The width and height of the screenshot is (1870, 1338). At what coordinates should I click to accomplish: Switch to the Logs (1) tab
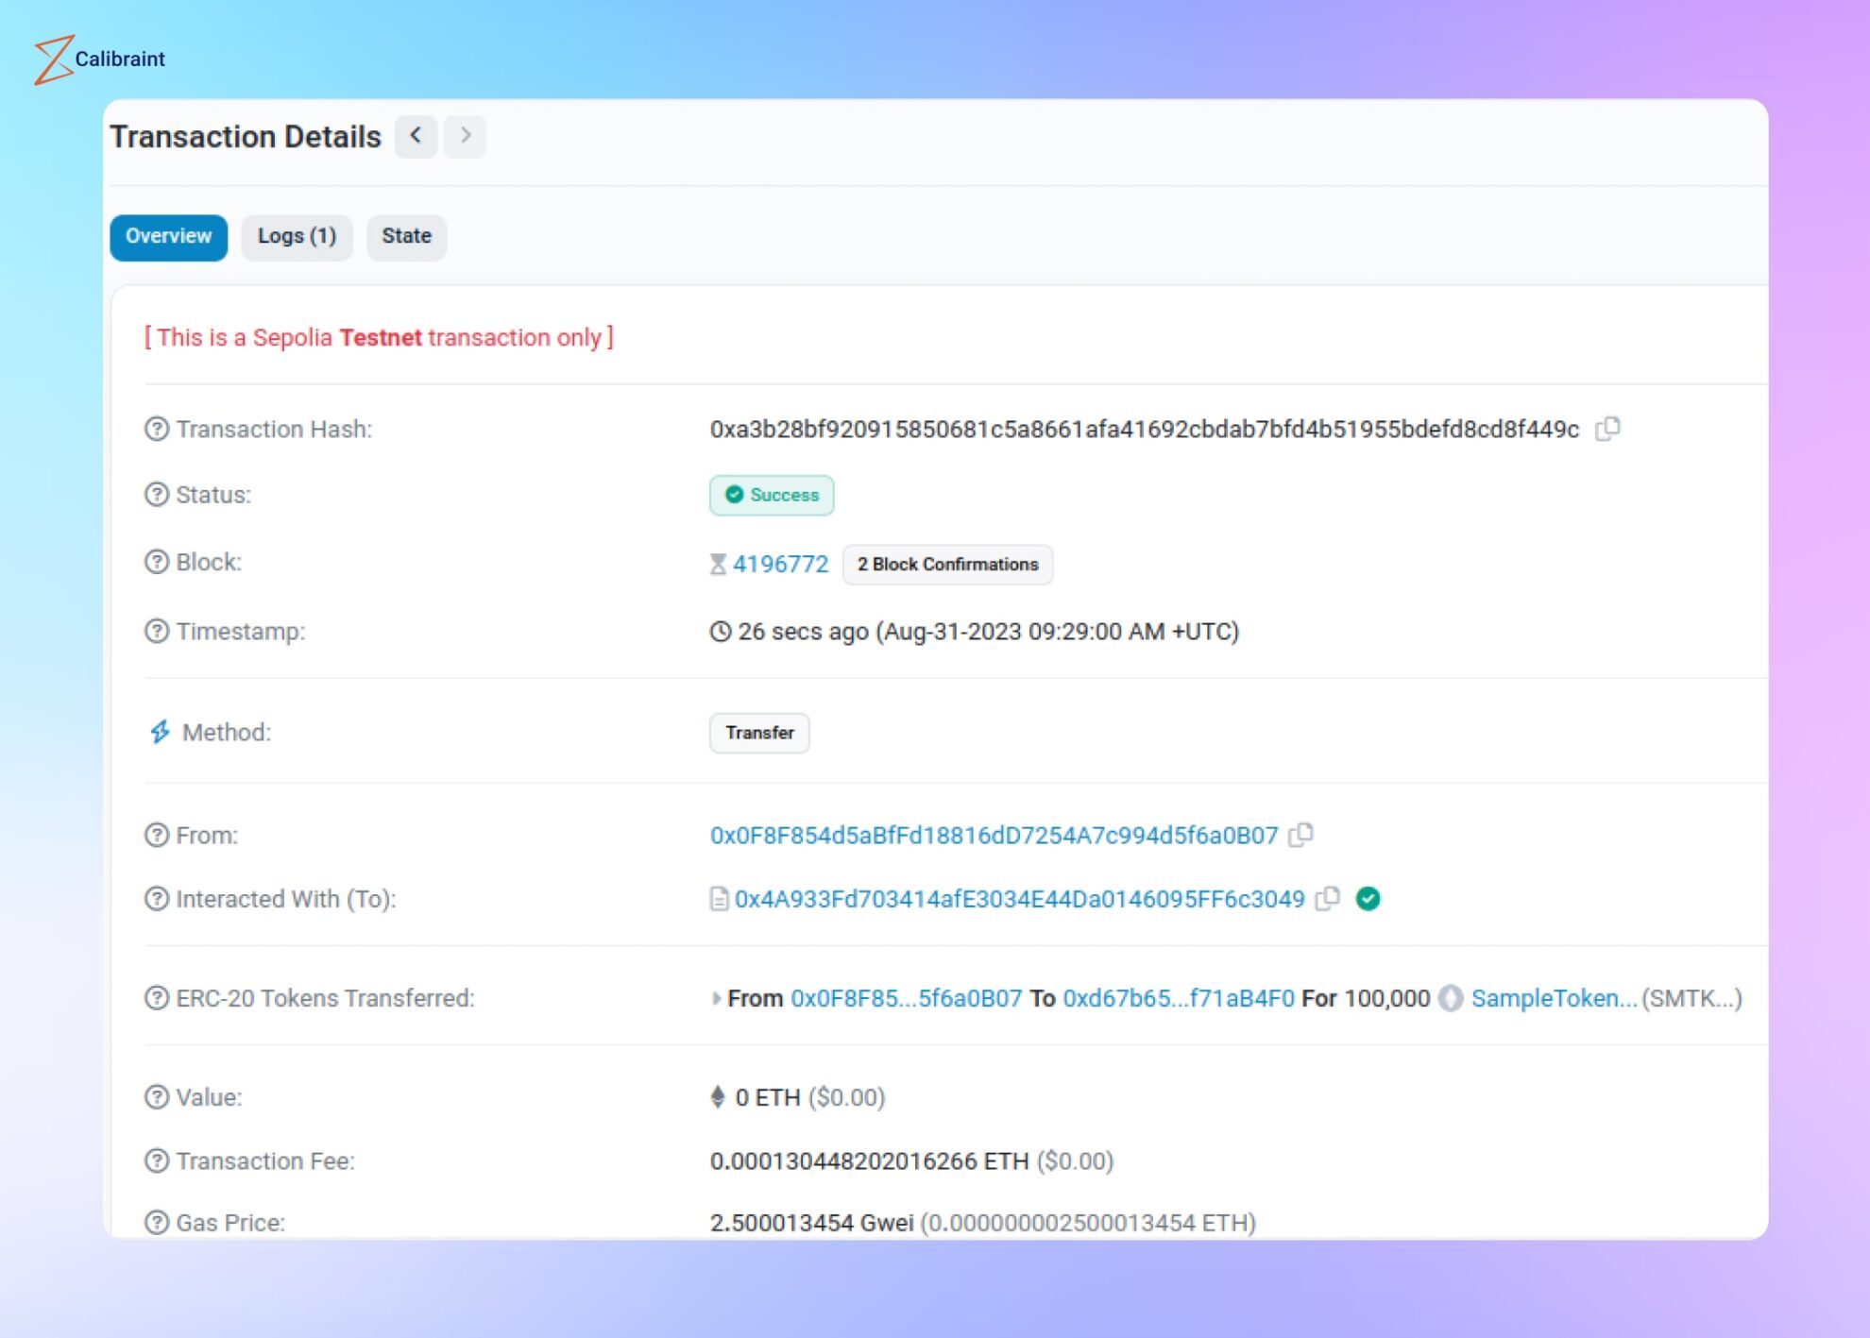tap(297, 236)
